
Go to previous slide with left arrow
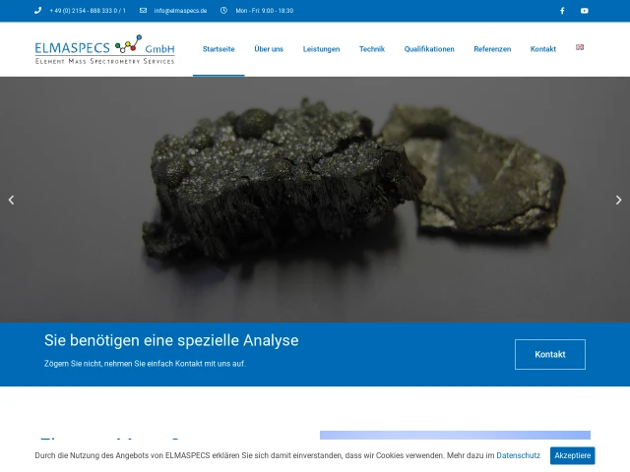tap(11, 200)
